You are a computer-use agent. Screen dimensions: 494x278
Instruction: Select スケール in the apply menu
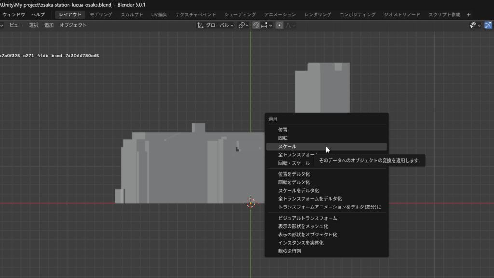click(x=287, y=146)
